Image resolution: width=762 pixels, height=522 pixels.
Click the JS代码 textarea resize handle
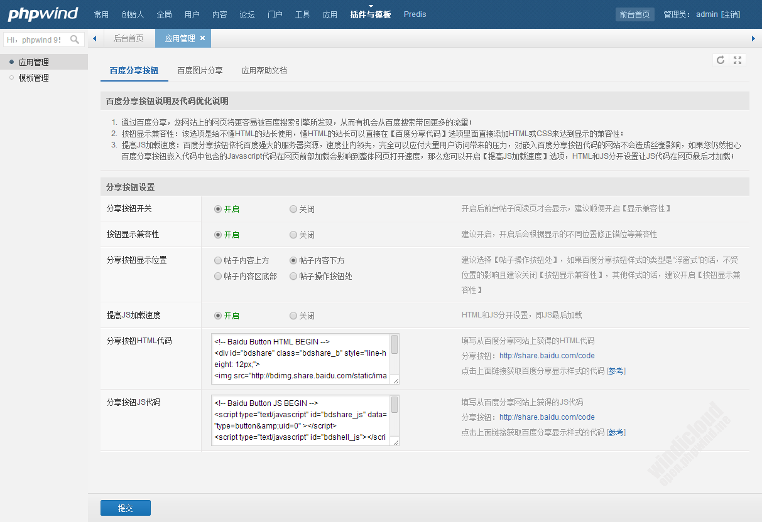(x=396, y=442)
